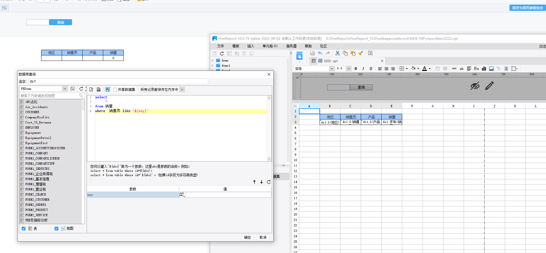The height and width of the screenshot is (253, 546).
Task: Align cell text right
Action: point(393,69)
